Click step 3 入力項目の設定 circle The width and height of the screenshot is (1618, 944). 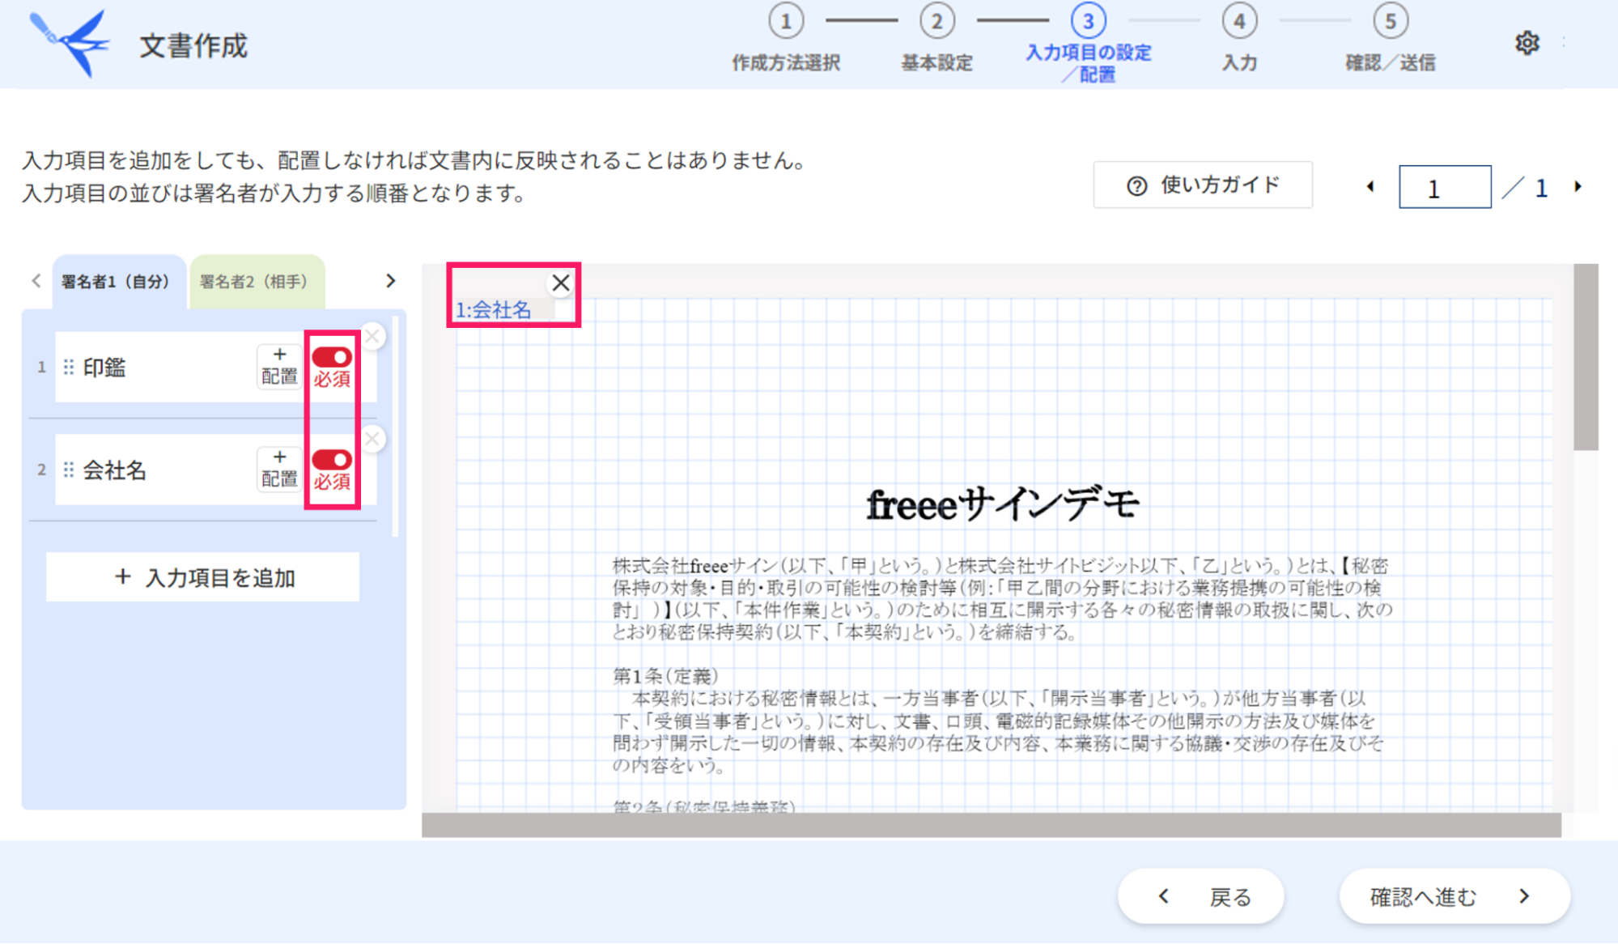point(1088,21)
